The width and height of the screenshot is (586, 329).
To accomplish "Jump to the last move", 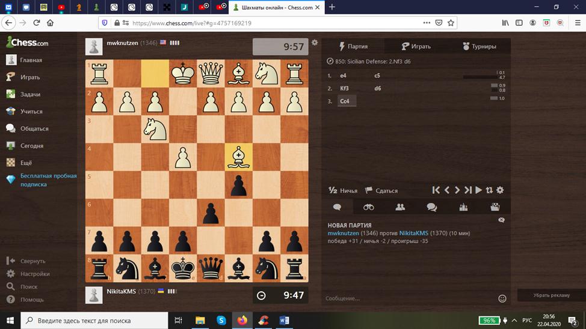I will [468, 190].
